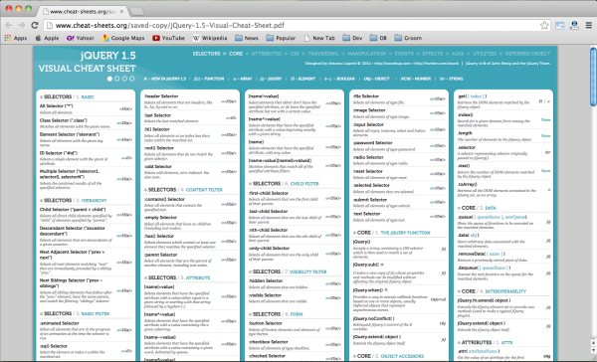The width and height of the screenshot is (597, 362).
Task: Open the Wikipedia bookmark
Action: tap(210, 38)
